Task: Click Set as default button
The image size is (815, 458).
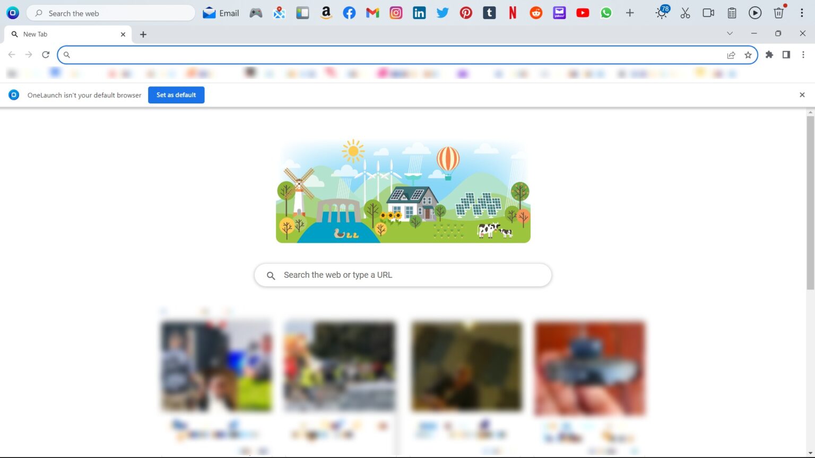Action: [176, 95]
